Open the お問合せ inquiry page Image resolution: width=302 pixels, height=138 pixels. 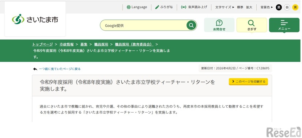tap(219, 25)
